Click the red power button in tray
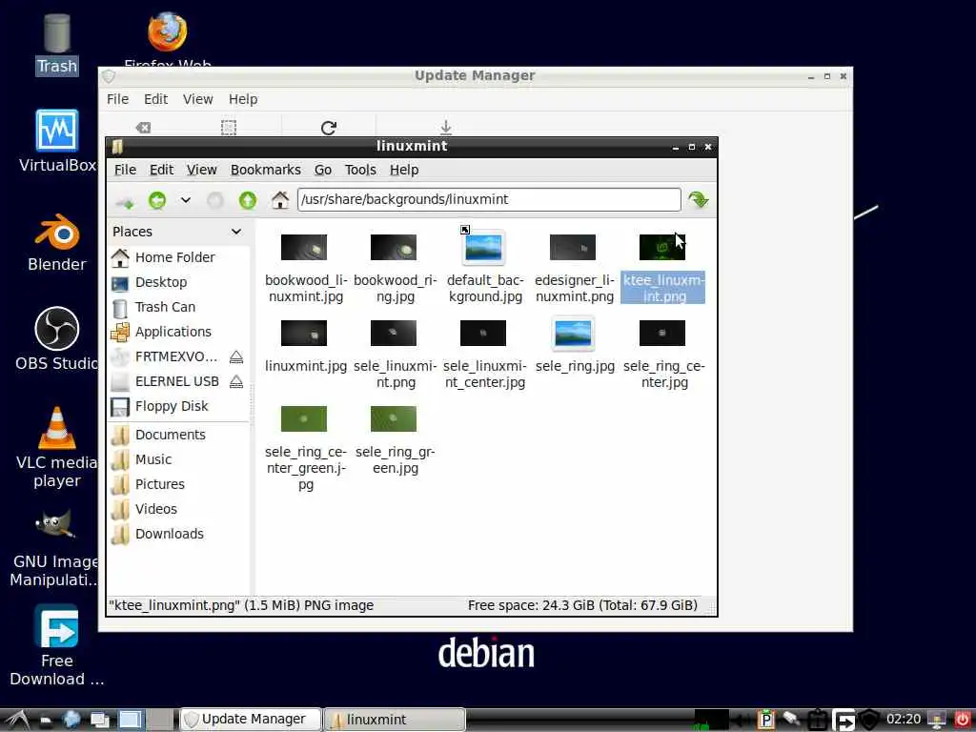 (963, 720)
